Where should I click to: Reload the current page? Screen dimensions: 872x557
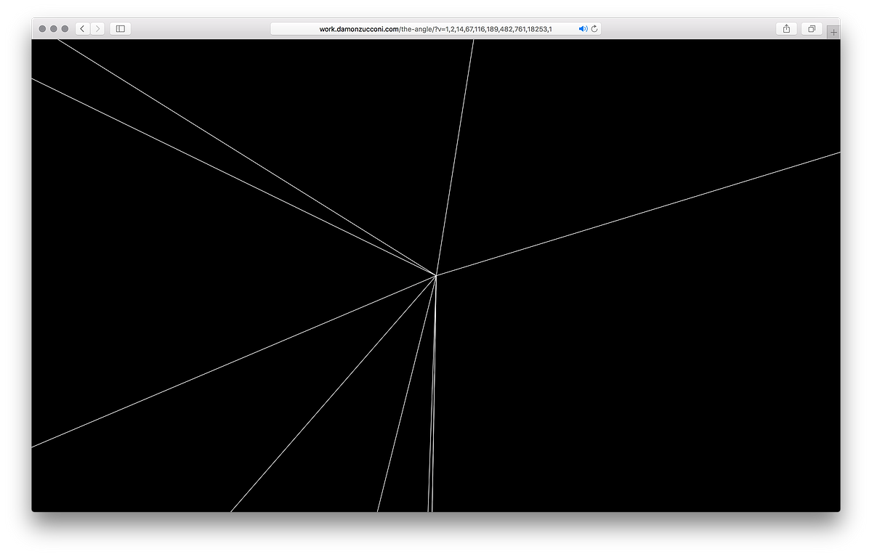pos(594,29)
